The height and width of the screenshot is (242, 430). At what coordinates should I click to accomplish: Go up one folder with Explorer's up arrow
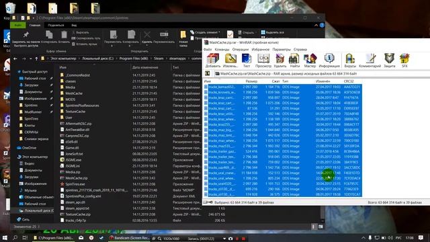[x=36, y=58]
